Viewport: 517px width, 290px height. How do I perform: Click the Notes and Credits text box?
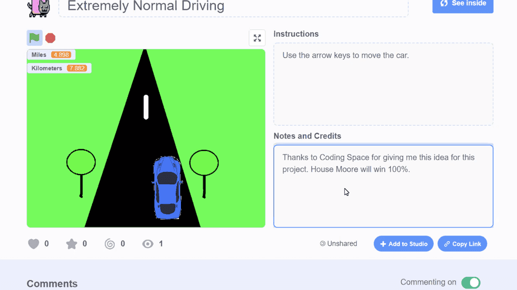click(383, 186)
